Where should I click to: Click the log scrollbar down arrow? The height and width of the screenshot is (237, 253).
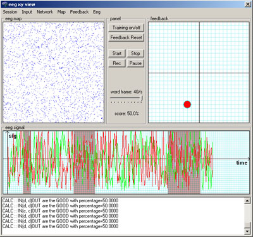tap(247, 231)
